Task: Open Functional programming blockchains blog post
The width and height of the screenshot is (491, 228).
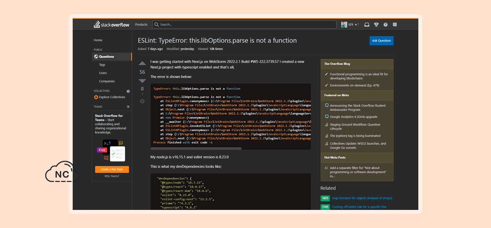Action: pos(358,76)
